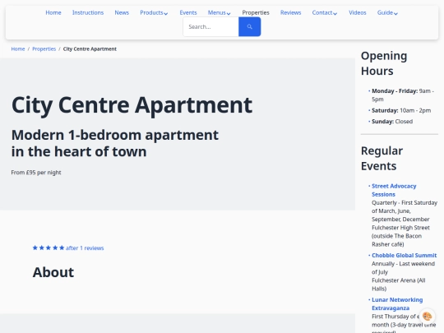Open Lunar Networking Extravaganza event link

coord(397,303)
